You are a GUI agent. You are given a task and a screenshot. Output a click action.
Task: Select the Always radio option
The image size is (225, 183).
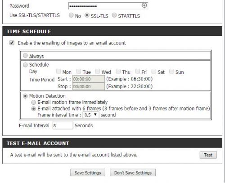tap(25, 55)
